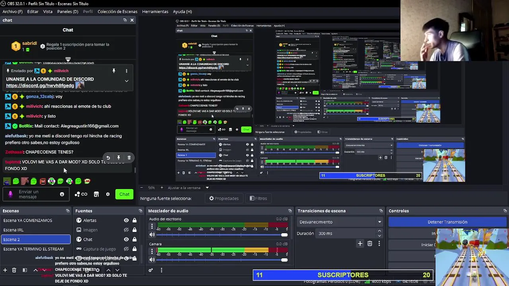This screenshot has height=286, width=509.
Task: Float the Mezclador de audio dock
Action: 290,211
